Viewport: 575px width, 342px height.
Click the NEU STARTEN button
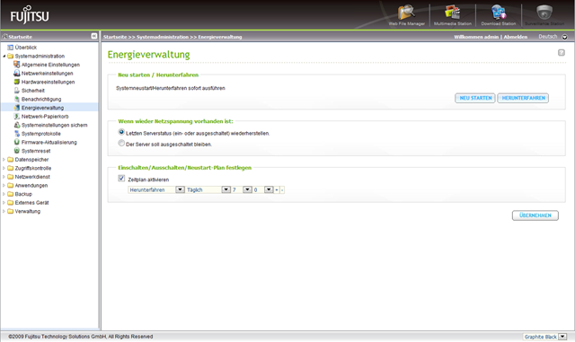[x=475, y=98]
